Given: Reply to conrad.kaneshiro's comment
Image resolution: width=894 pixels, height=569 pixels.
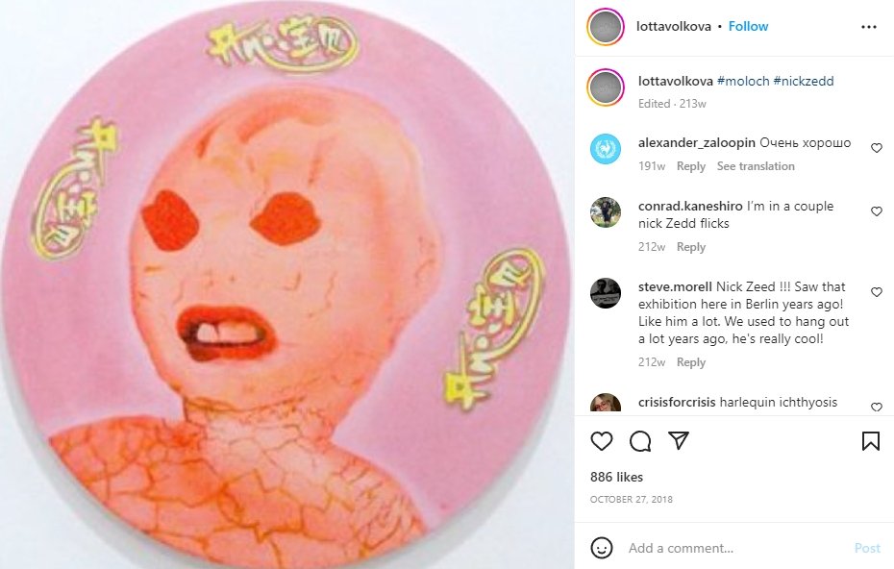Looking at the screenshot, I should coord(691,247).
